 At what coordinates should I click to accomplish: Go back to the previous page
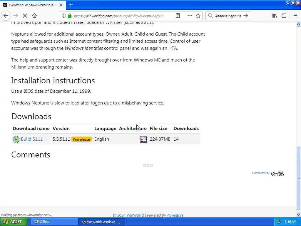click(6, 16)
